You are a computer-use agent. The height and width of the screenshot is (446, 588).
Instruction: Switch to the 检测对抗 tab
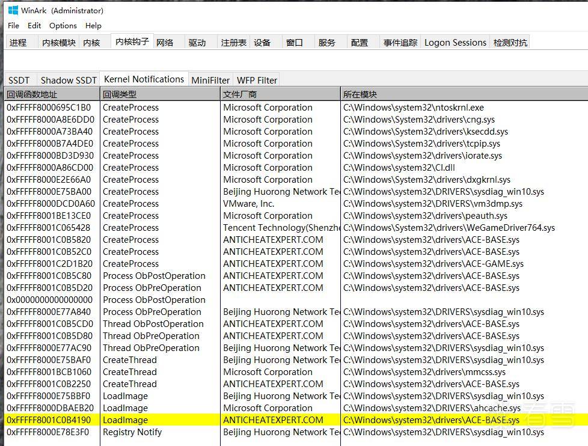point(510,42)
